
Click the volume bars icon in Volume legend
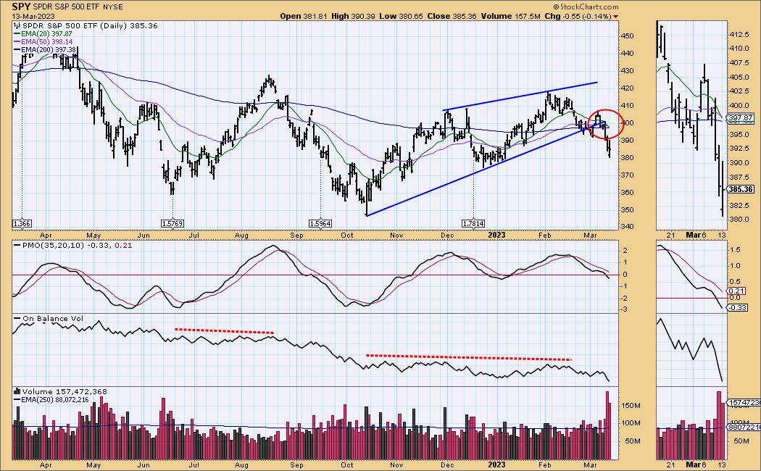coord(17,391)
